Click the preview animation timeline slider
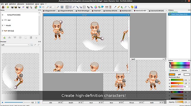Image resolution: width=191 pixels, height=106 pixels. (x=17, y=102)
